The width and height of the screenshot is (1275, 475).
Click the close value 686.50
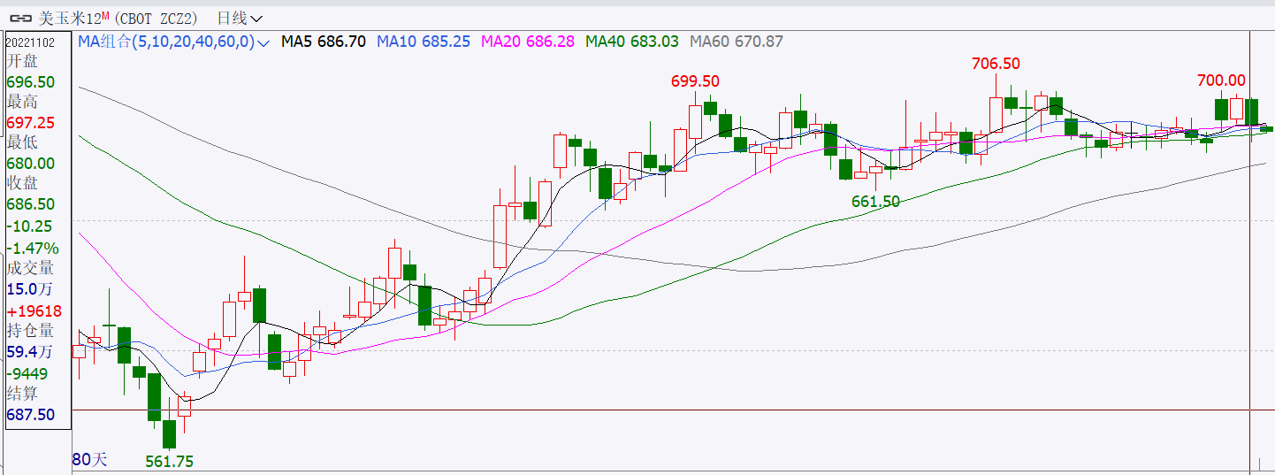click(x=31, y=203)
